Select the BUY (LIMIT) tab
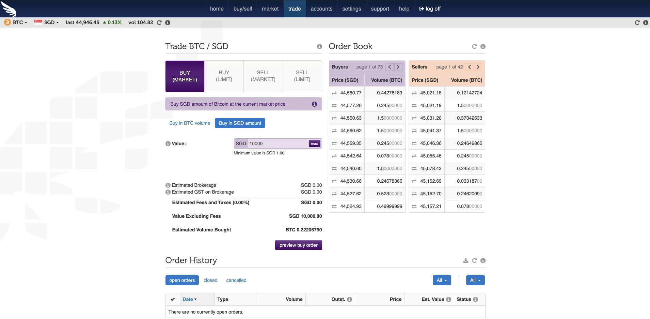 (x=224, y=76)
